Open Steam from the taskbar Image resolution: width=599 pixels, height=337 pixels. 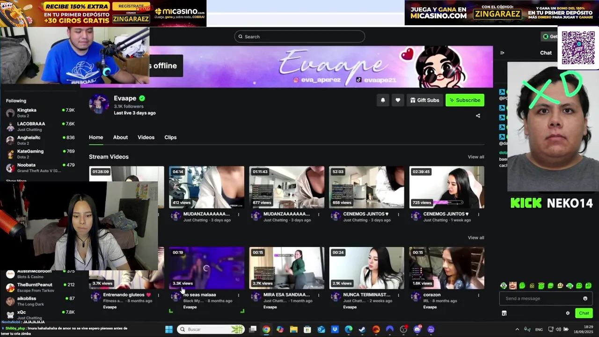coord(362,330)
